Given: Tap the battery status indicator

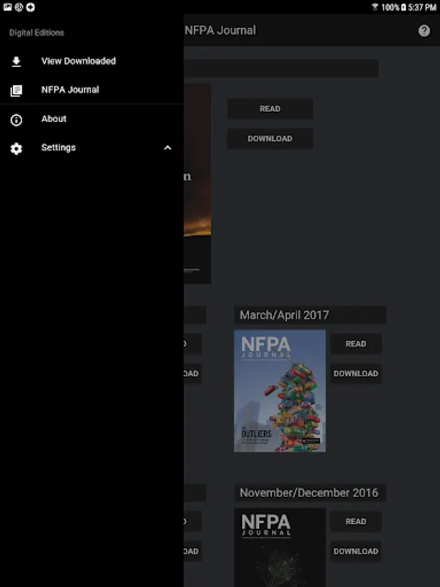Looking at the screenshot, I should pyautogui.click(x=403, y=7).
